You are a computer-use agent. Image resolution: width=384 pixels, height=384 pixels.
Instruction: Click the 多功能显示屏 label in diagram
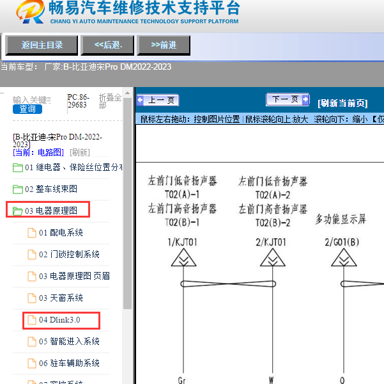click(341, 219)
